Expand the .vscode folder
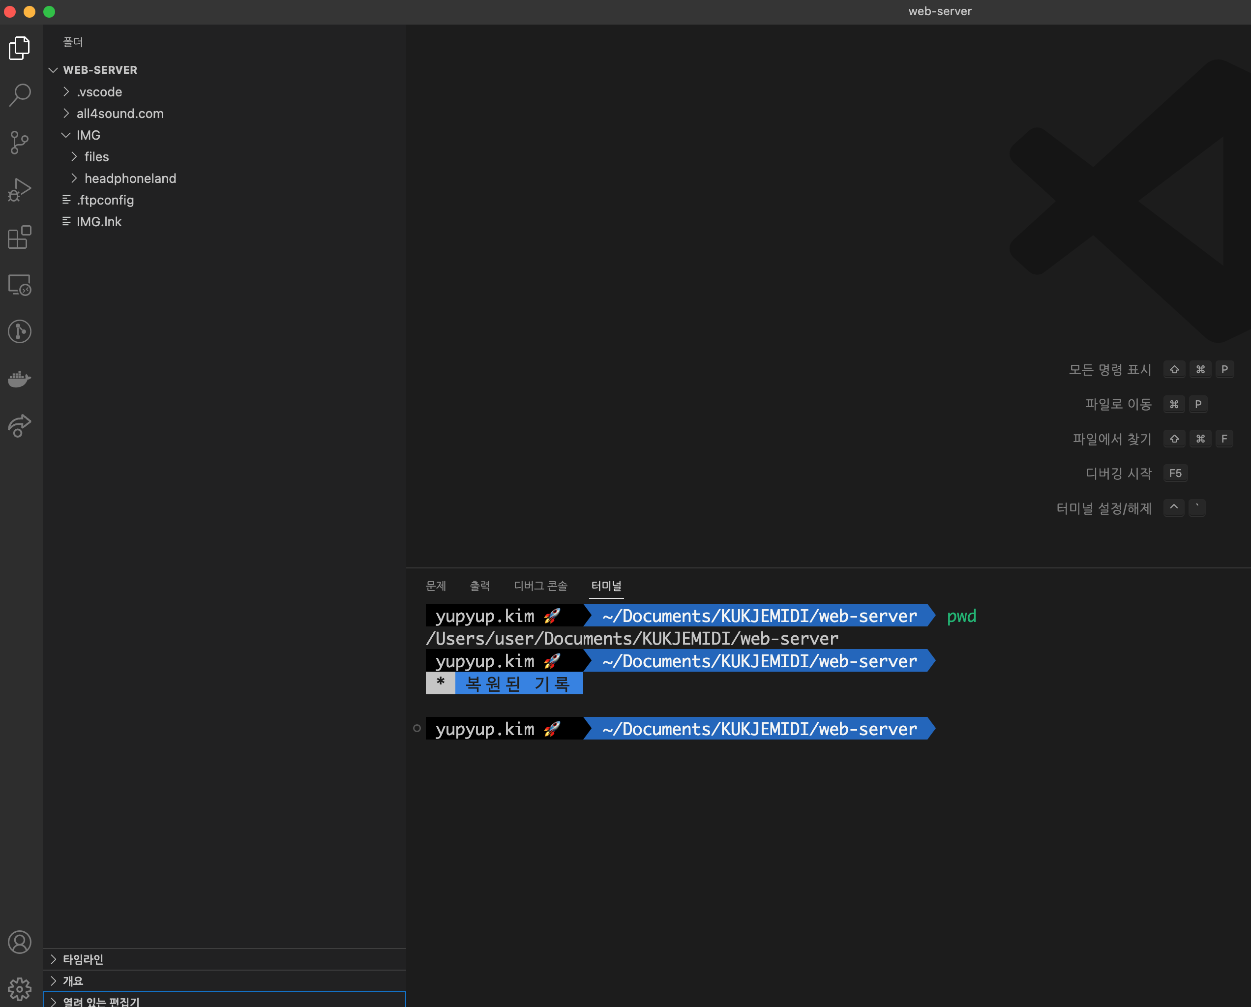 click(x=99, y=91)
